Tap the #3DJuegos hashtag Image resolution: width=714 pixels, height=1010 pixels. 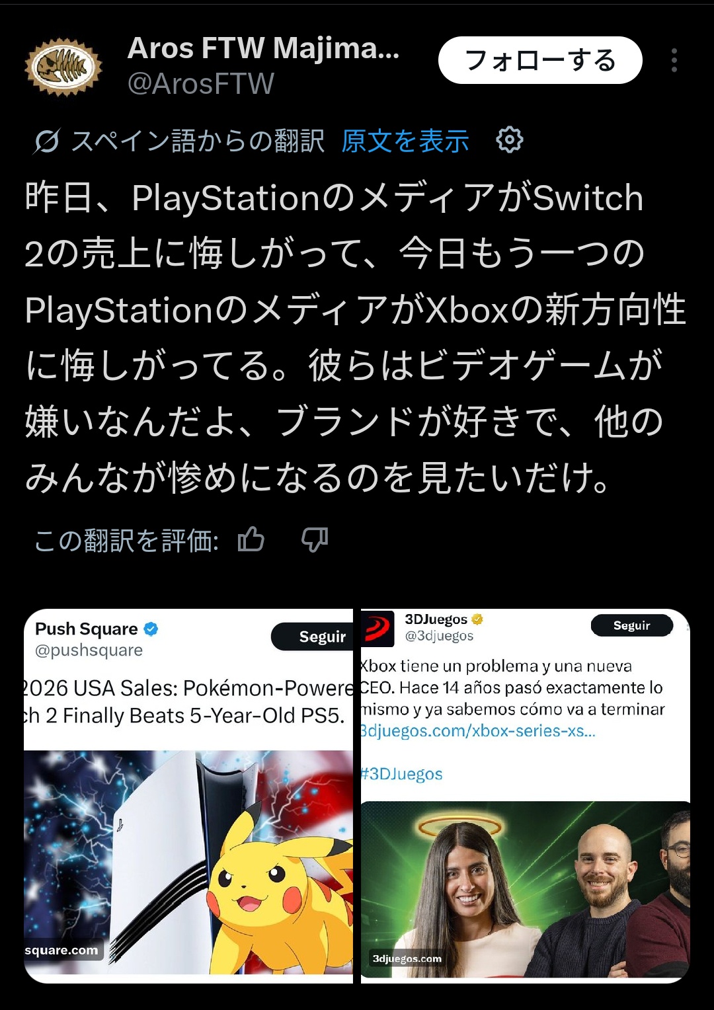coord(402,774)
